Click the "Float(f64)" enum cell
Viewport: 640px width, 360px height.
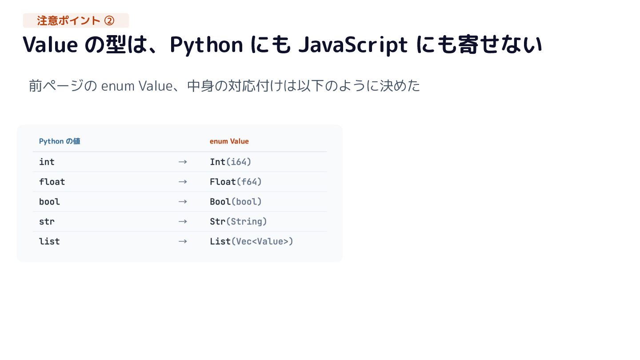[236, 182]
